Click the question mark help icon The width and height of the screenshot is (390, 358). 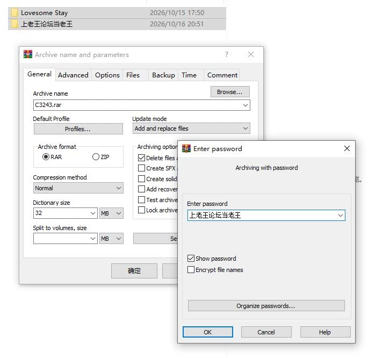[x=227, y=54]
